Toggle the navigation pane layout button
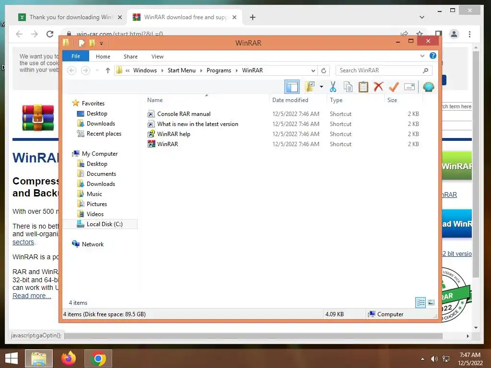 coord(292,87)
